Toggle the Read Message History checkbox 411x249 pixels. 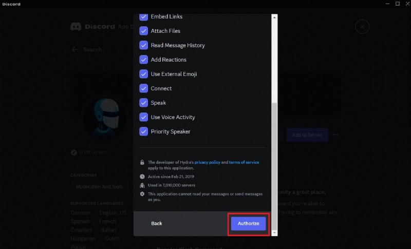(144, 45)
